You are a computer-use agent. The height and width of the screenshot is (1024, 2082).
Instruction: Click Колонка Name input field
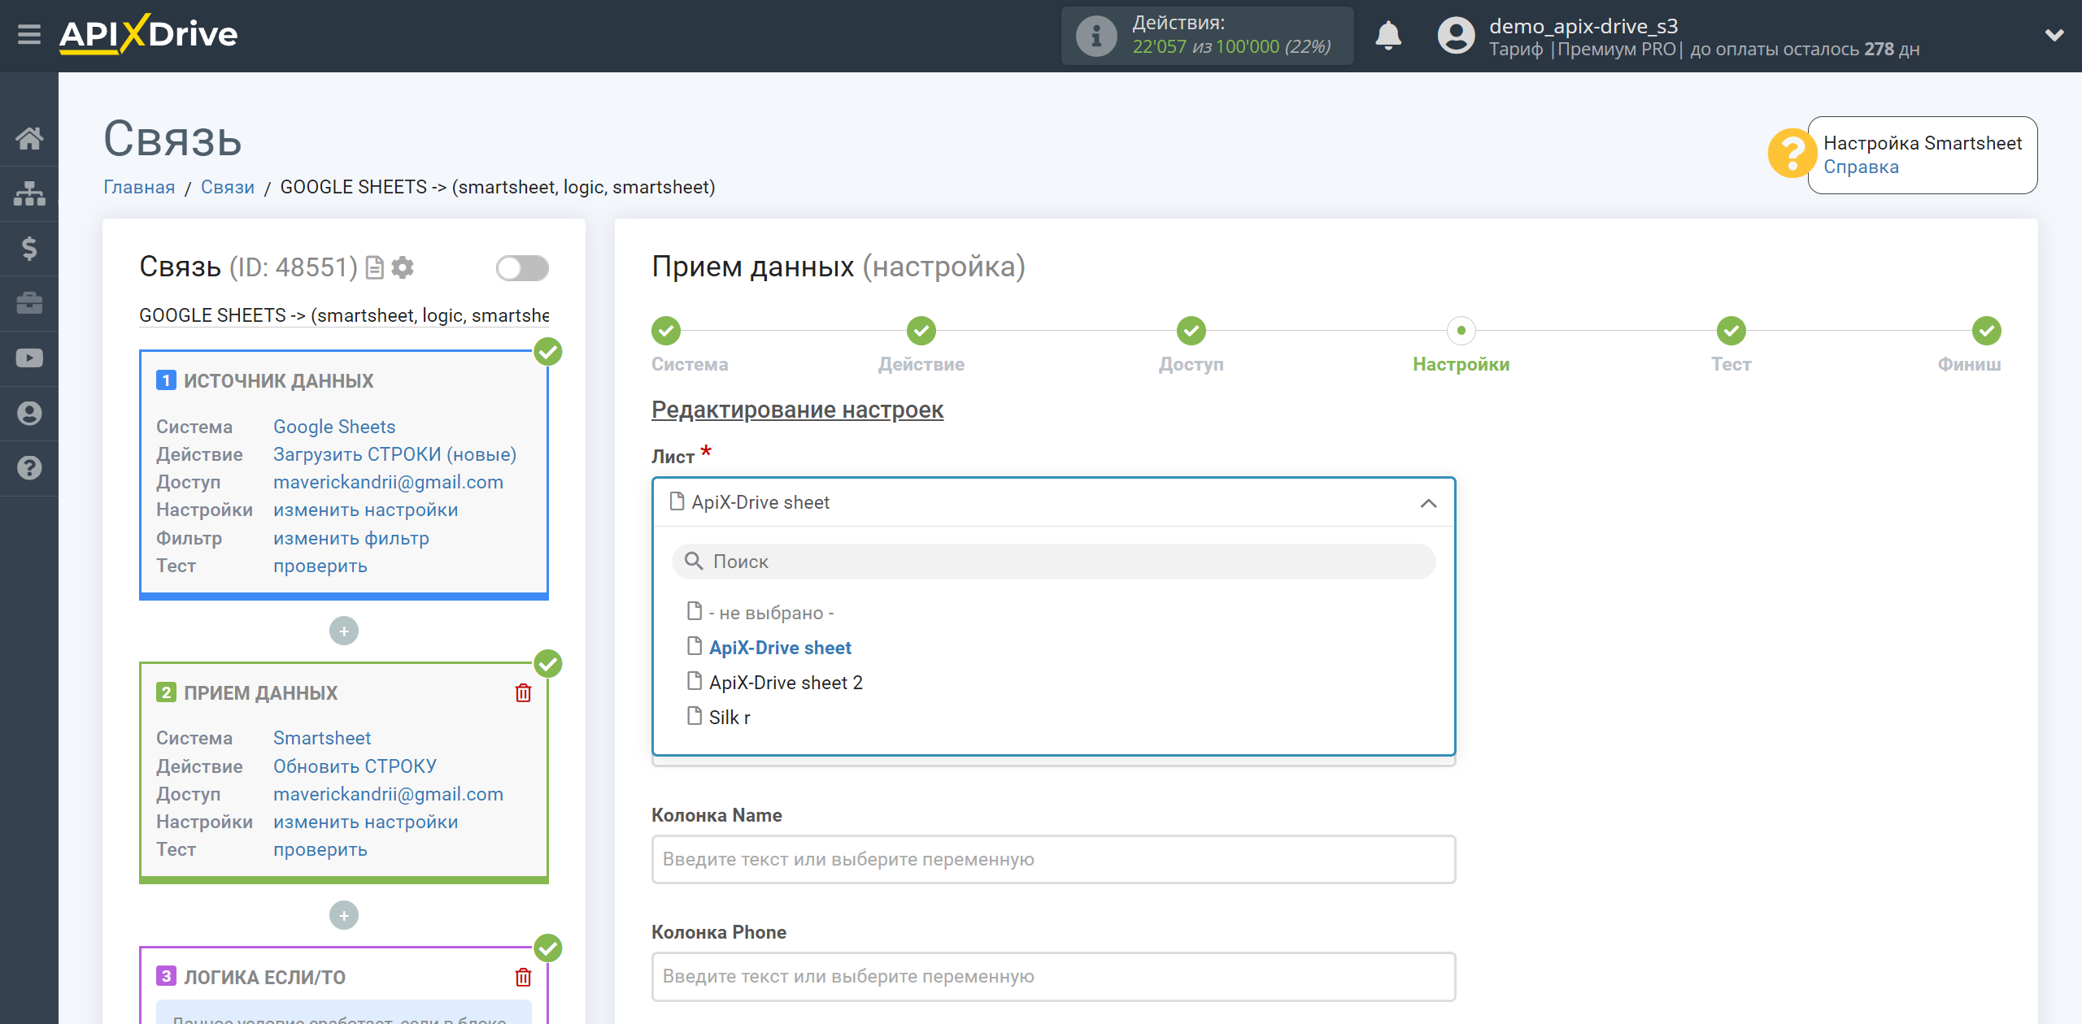(1054, 859)
